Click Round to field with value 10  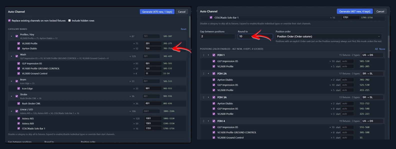(x=255, y=36)
